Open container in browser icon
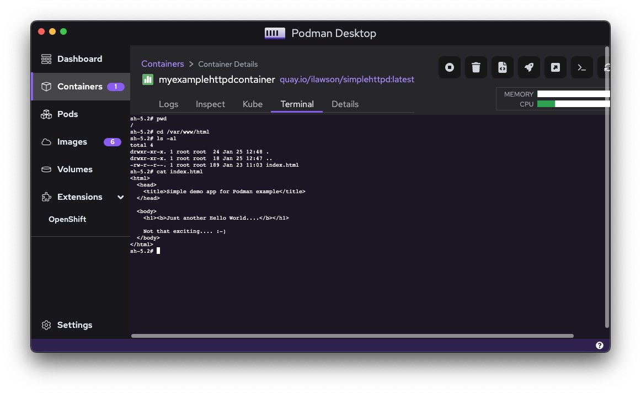This screenshot has height=393, width=641. coord(555,67)
